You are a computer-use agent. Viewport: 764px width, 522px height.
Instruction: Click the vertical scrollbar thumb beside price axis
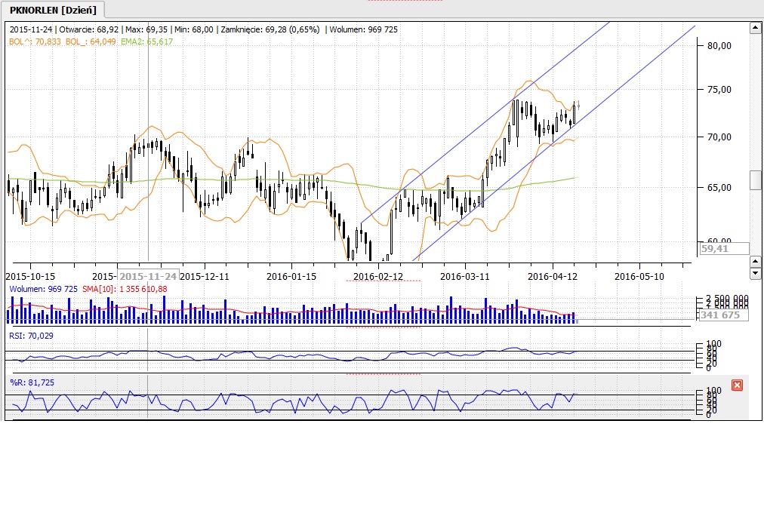tap(755, 180)
